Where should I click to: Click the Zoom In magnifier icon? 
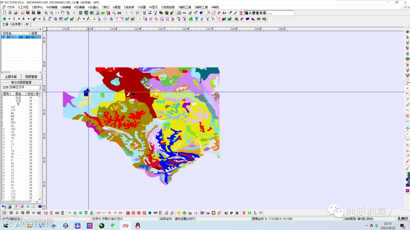pyautogui.click(x=46, y=13)
